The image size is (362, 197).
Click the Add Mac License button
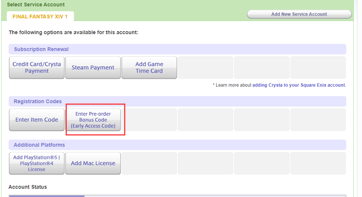pyautogui.click(x=93, y=163)
